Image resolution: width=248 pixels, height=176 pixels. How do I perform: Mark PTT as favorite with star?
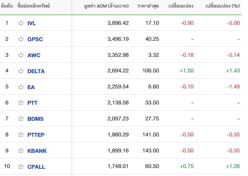click(21, 103)
